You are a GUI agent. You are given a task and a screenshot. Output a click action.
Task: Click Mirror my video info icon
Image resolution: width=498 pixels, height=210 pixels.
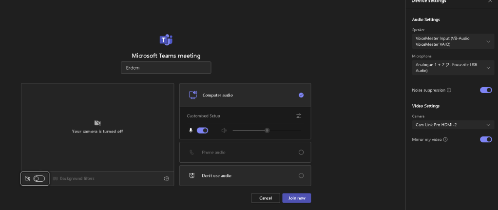(445, 139)
